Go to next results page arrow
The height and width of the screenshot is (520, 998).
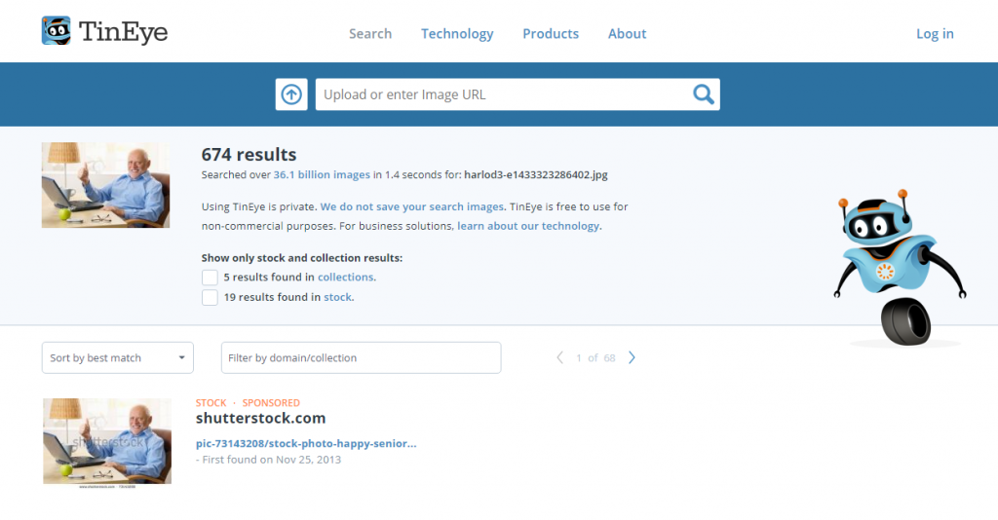pos(632,358)
